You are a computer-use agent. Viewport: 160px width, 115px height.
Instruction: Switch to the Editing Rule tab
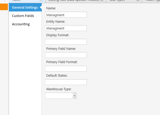coord(74,1)
